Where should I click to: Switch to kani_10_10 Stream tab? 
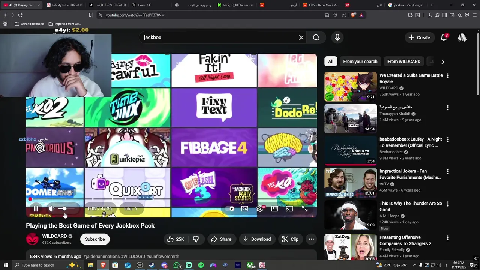click(x=236, y=5)
